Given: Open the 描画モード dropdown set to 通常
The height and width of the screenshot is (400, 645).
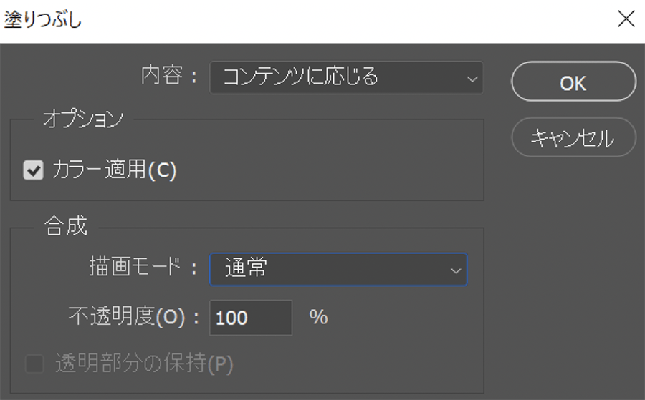Looking at the screenshot, I should tap(337, 269).
